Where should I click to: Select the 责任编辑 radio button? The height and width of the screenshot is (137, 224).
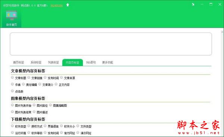click(x=23, y=84)
